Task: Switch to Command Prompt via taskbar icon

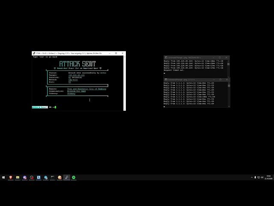Action: click(x=53, y=177)
